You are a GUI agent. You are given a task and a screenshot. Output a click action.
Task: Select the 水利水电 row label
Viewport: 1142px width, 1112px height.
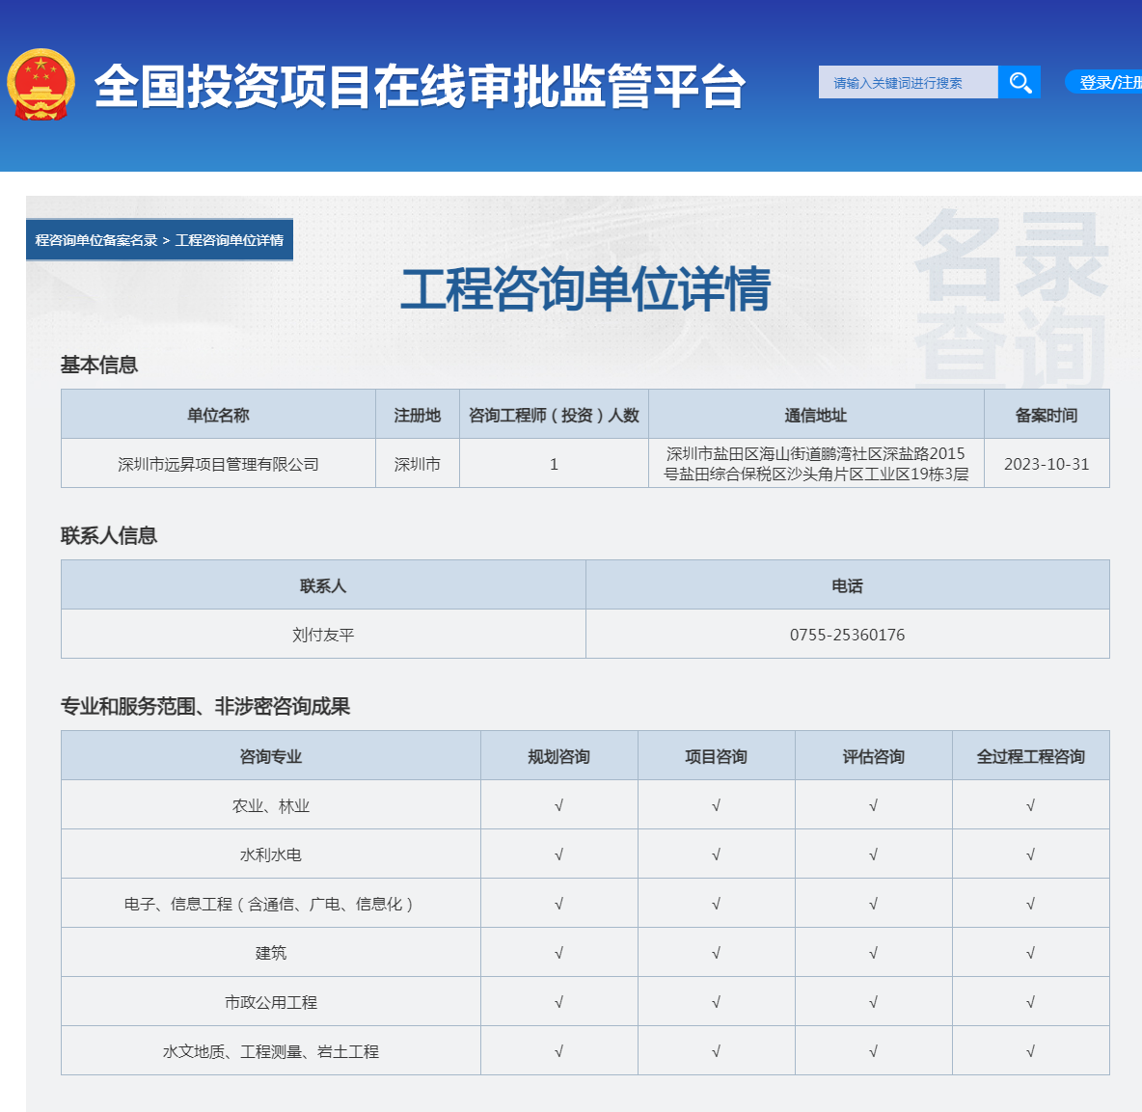pos(270,854)
